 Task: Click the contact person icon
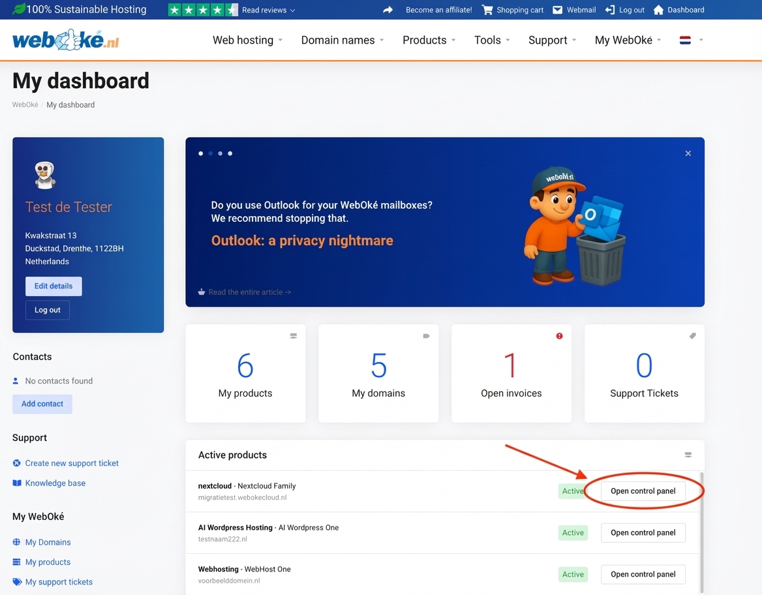16,381
